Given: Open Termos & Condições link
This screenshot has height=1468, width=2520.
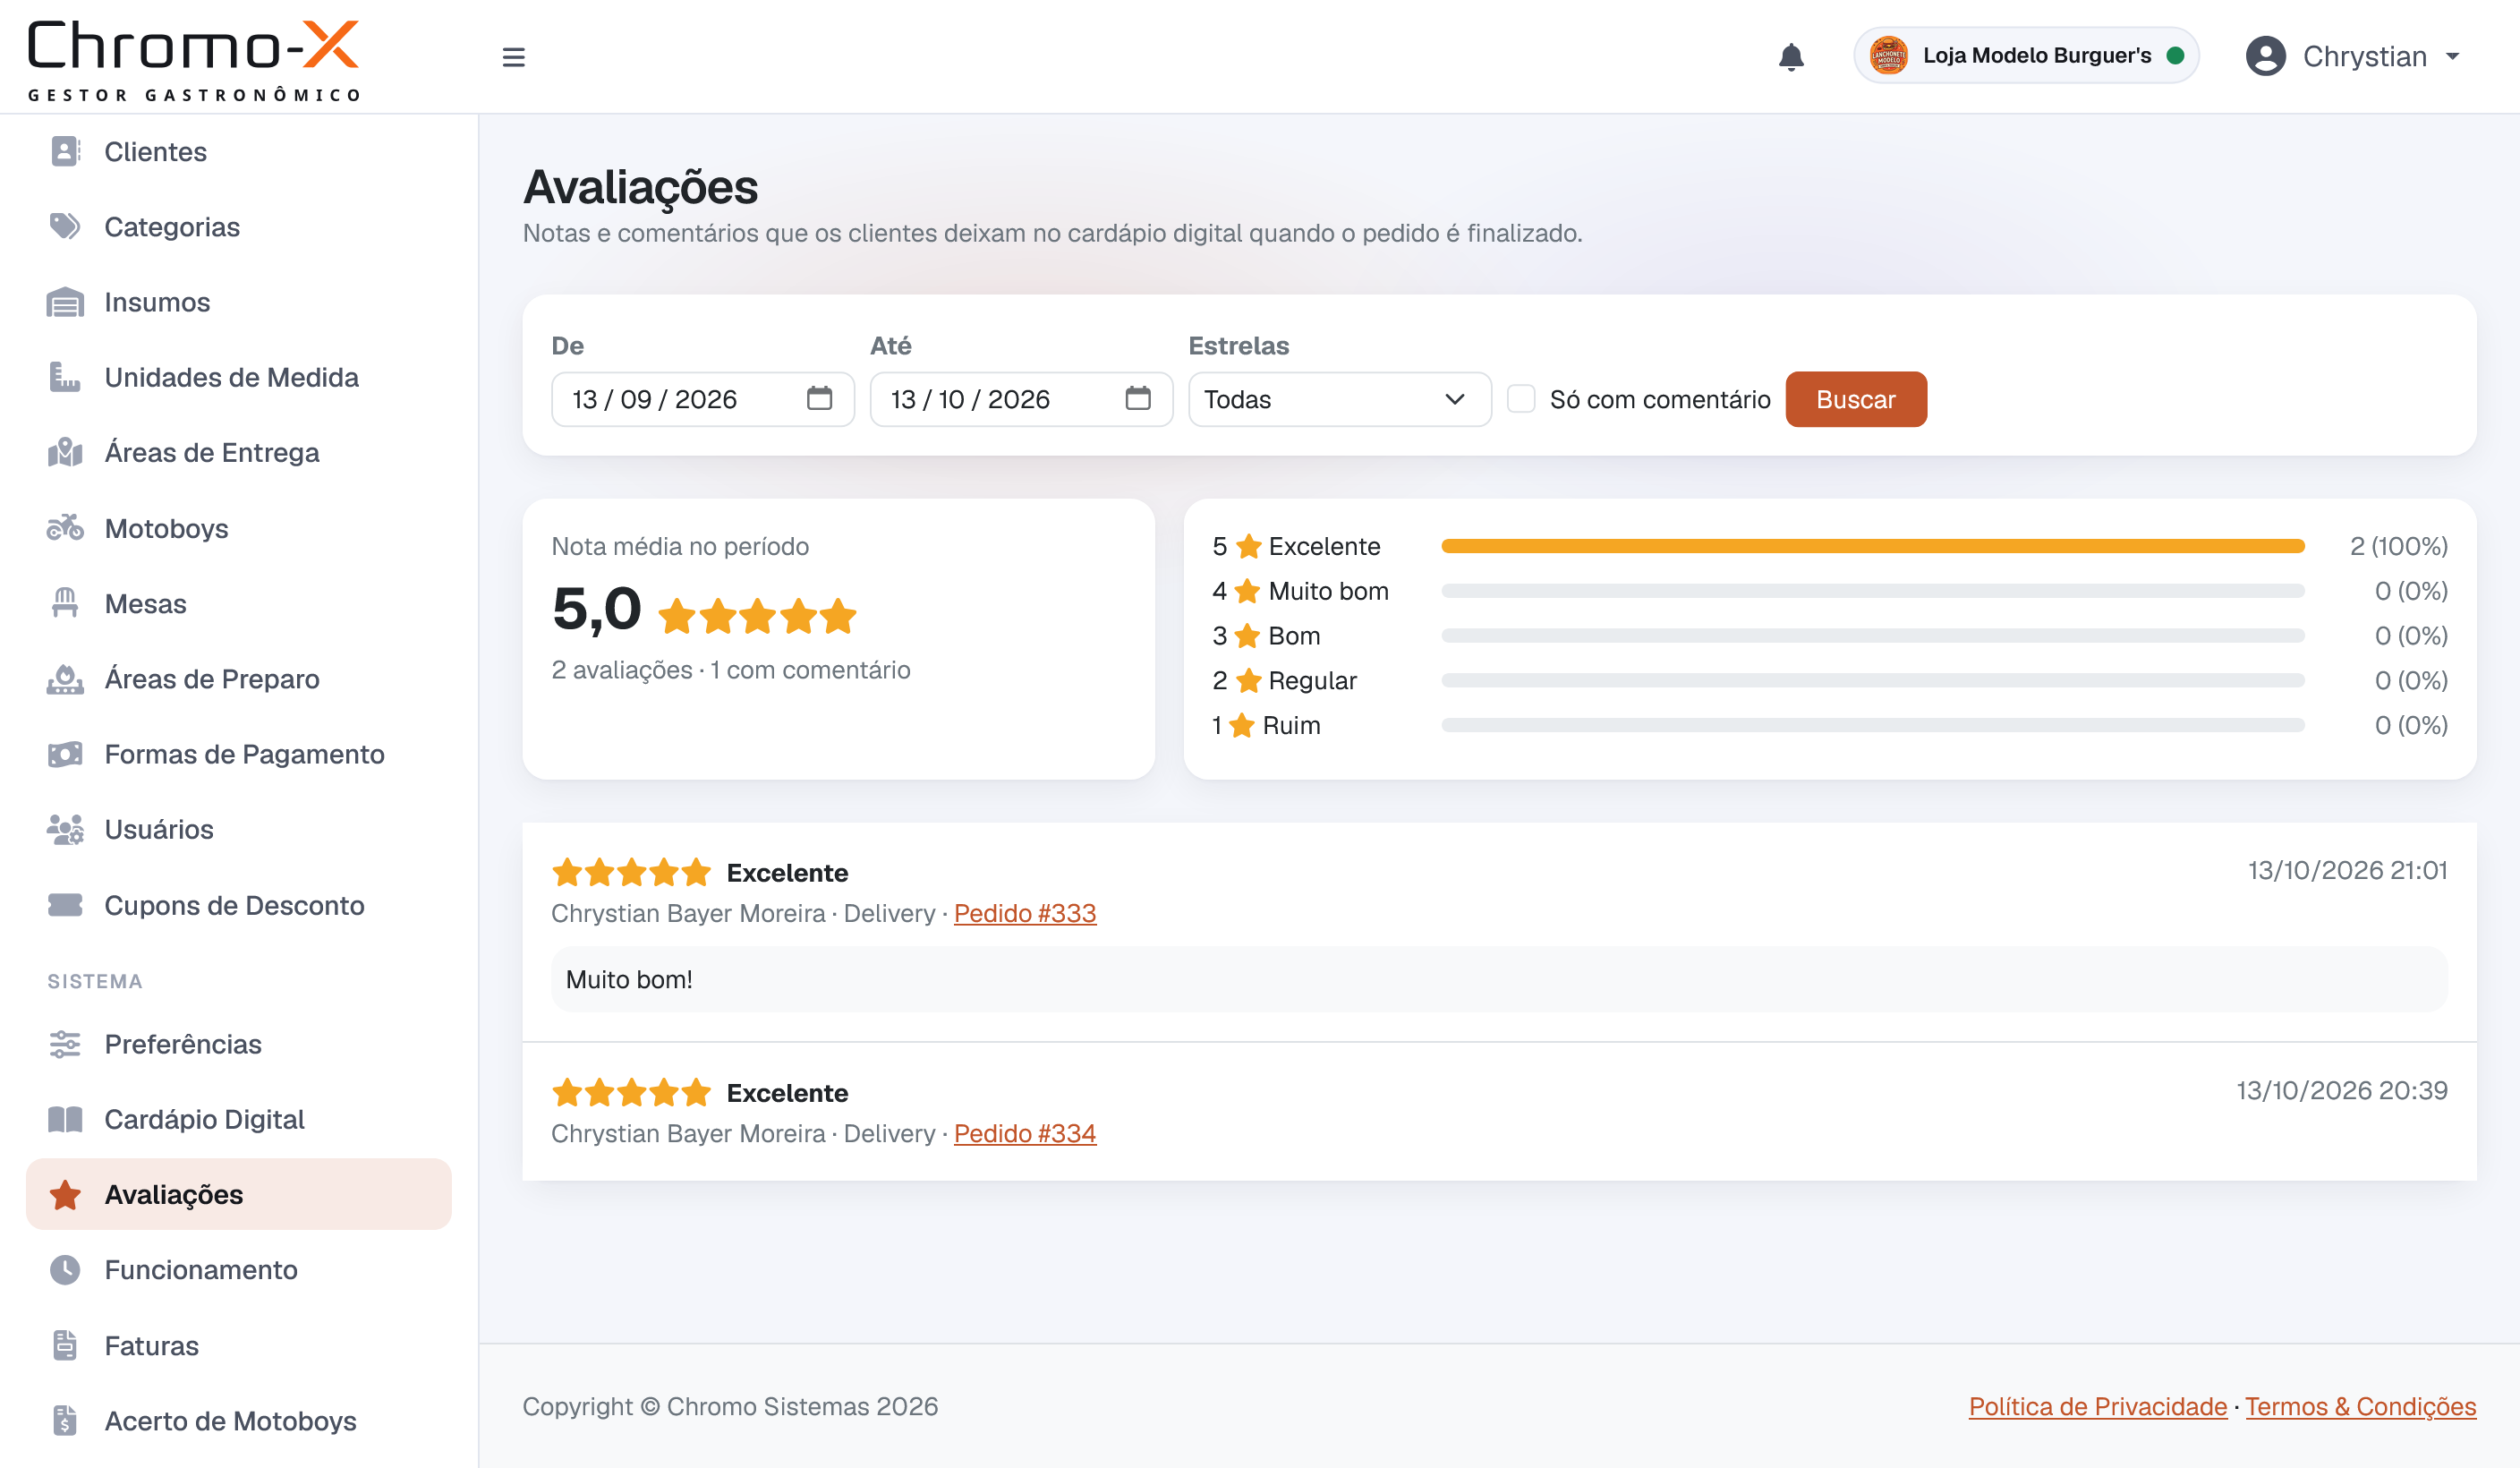Looking at the screenshot, I should (2360, 1406).
